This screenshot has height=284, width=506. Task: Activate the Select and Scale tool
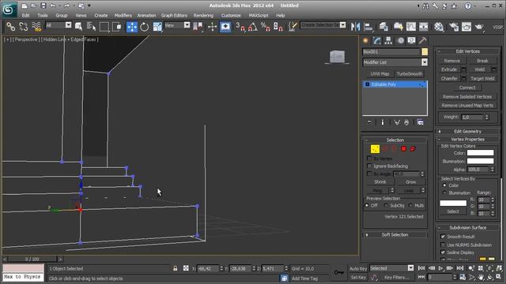157,26
